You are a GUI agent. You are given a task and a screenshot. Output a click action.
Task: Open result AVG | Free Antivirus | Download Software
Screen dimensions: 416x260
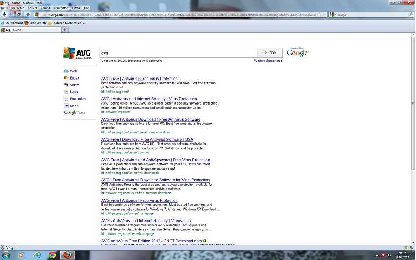click(x=155, y=180)
